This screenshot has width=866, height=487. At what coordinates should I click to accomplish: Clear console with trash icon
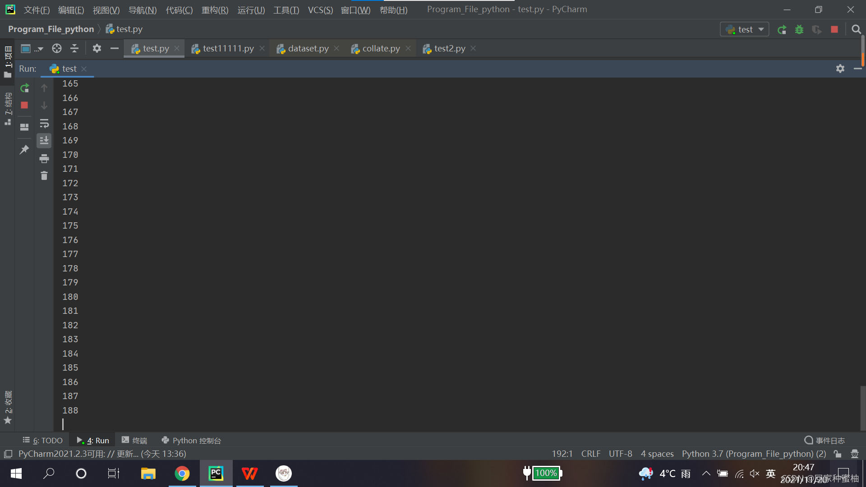tap(44, 176)
